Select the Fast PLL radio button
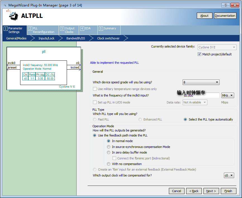Image resolution: width=242 pixels, height=198 pixels. [x=95, y=119]
